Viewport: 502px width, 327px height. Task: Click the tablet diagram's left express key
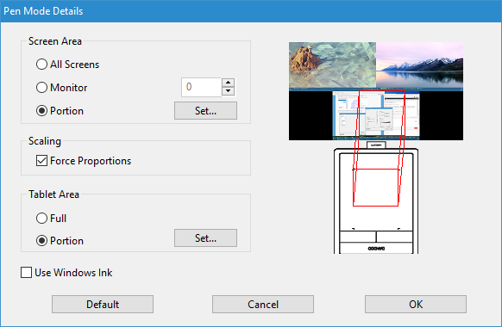358,237
